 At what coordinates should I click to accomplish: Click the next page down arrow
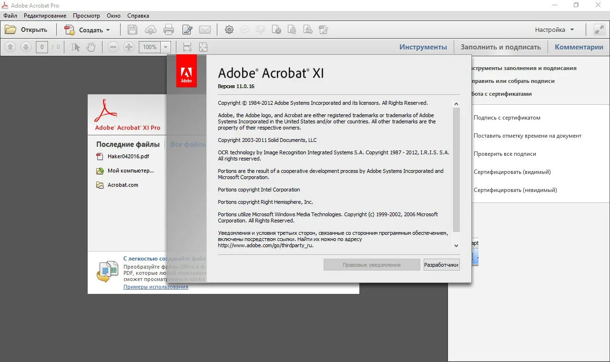26,47
